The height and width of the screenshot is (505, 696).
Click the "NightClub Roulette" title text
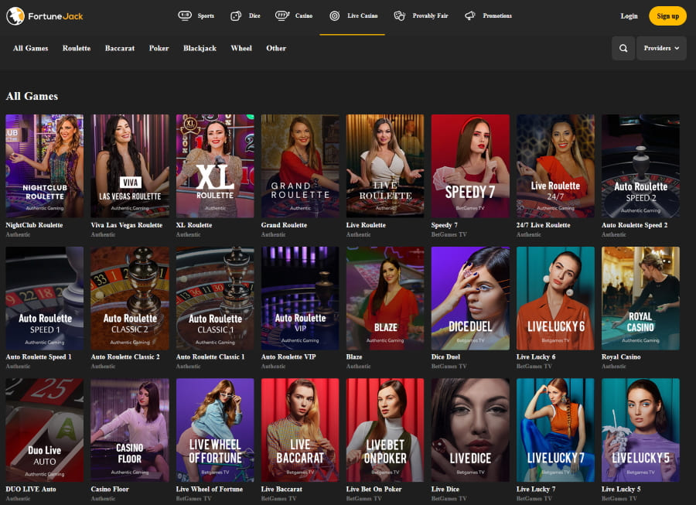click(34, 225)
